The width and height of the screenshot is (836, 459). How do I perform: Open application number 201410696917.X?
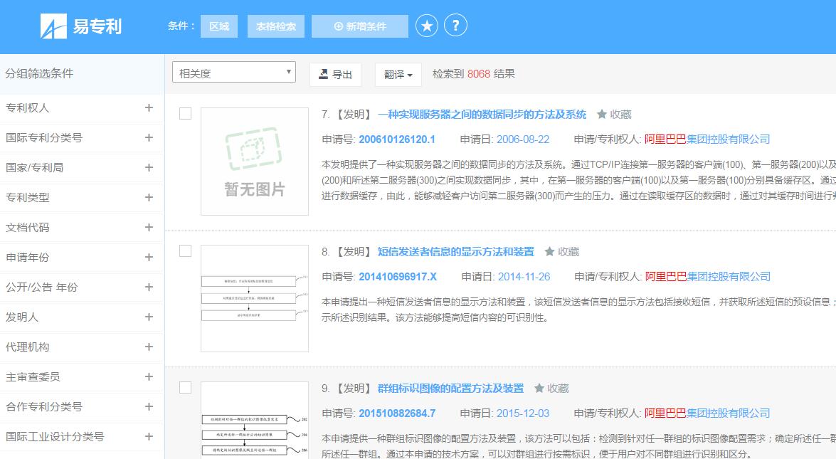click(x=398, y=277)
